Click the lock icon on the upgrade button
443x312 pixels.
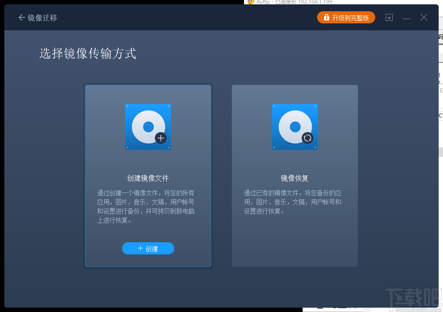click(x=326, y=17)
